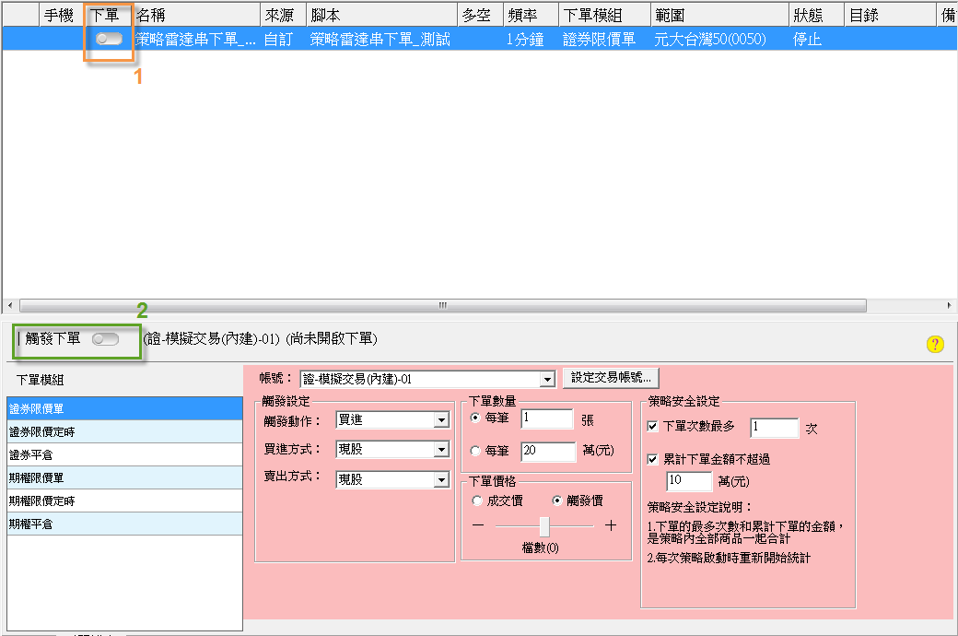Open the 買進方式 dropdown
The width and height of the screenshot is (958, 636).
tap(440, 450)
